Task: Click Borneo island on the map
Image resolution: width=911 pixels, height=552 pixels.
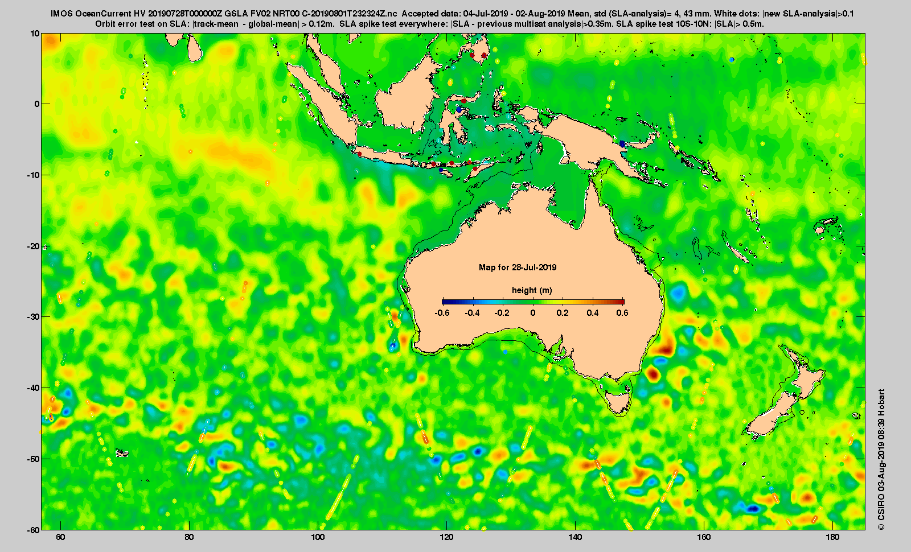Action: (x=409, y=94)
